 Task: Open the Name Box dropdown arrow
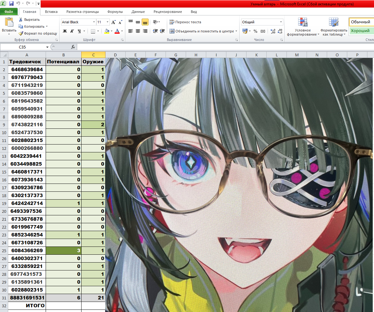[x=47, y=47]
